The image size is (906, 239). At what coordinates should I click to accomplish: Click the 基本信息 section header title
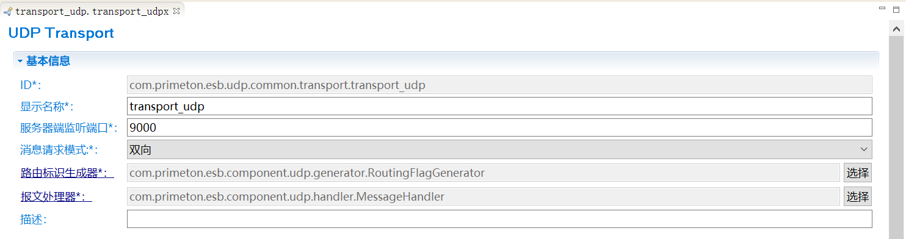[48, 61]
